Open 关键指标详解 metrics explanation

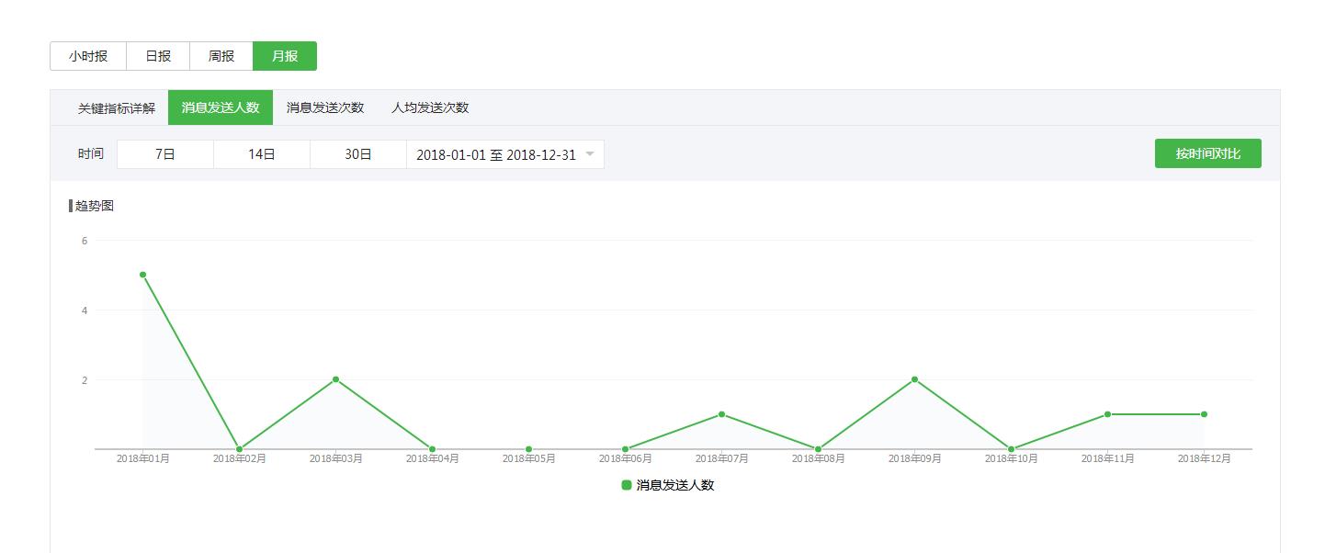tap(116, 107)
